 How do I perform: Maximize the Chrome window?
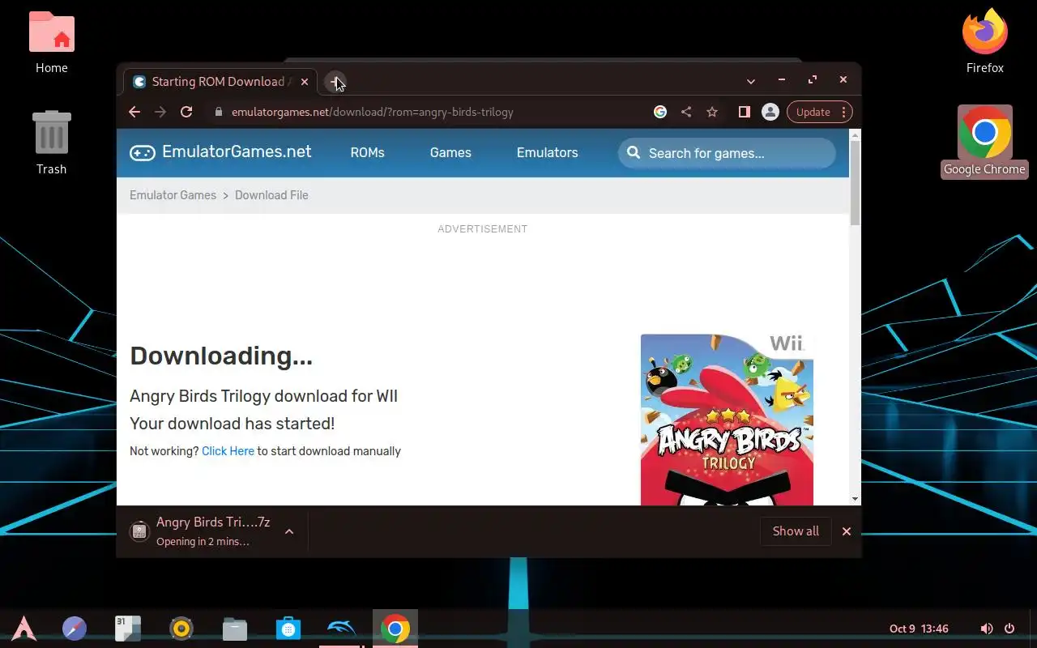point(813,79)
